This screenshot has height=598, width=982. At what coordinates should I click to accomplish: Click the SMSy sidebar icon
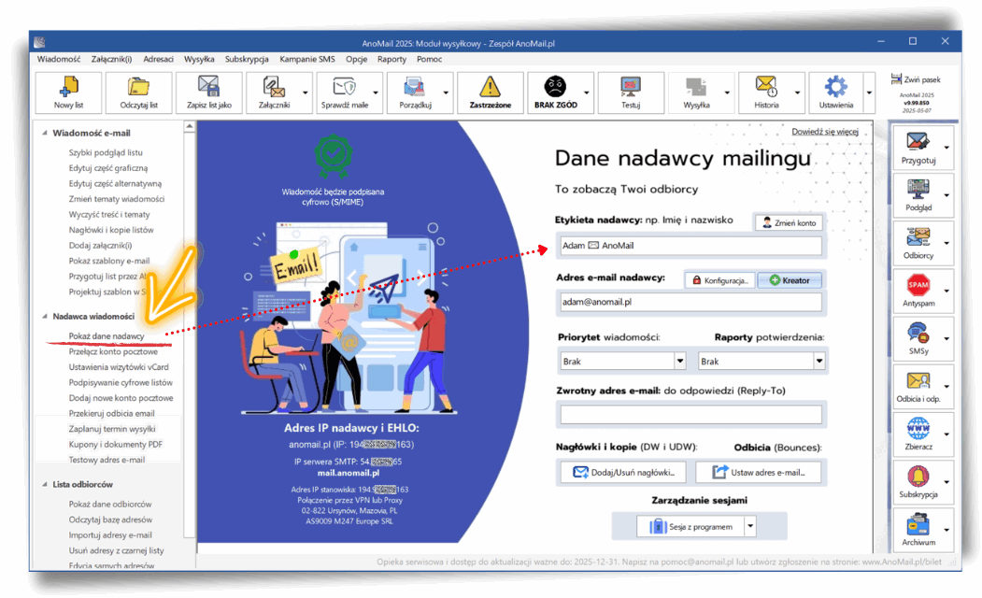918,339
